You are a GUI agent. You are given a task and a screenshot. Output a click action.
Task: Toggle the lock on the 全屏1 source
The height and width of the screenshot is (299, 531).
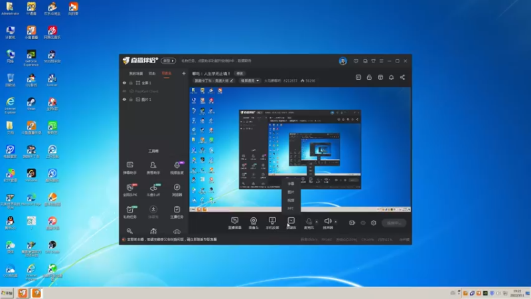tap(131, 82)
